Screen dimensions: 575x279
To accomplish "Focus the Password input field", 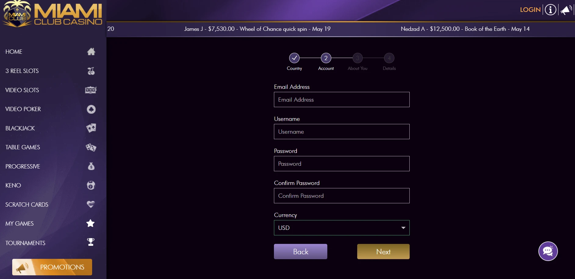I will click(342, 164).
